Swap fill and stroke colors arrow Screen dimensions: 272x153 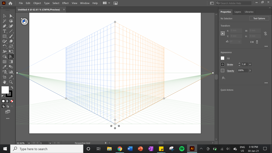tap(12, 88)
